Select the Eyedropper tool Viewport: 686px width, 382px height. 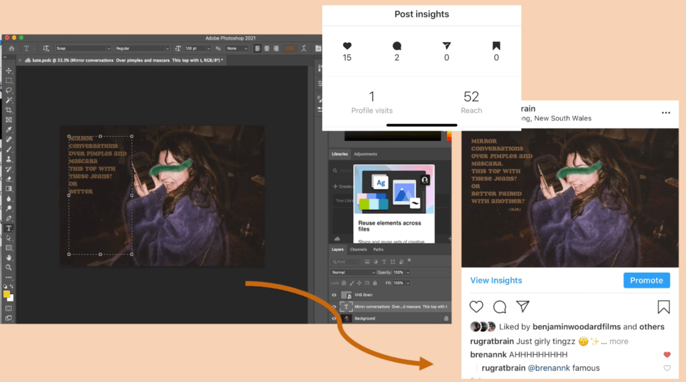point(9,129)
